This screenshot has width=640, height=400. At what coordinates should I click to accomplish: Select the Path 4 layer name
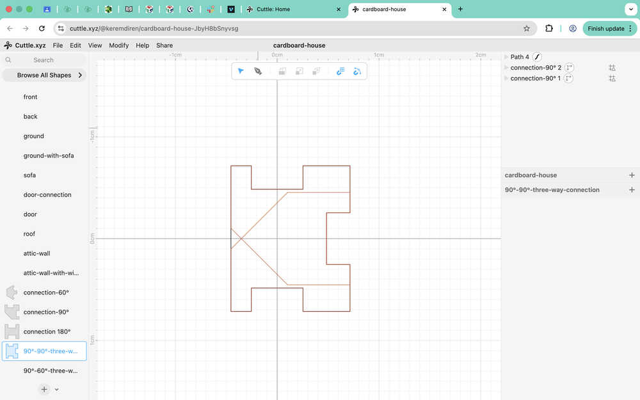(x=520, y=57)
